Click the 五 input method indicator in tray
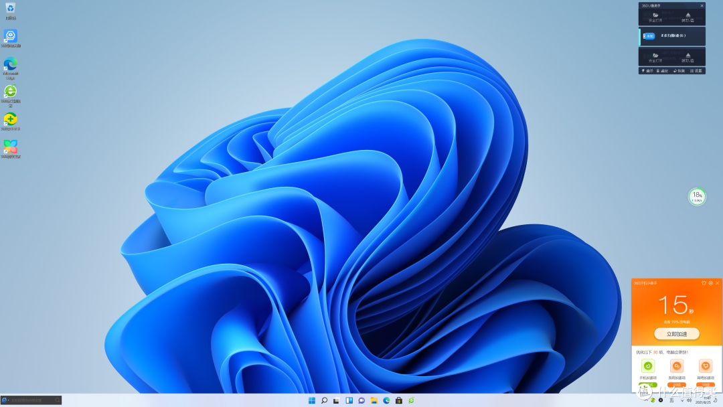The width and height of the screenshot is (723, 407). point(671,400)
